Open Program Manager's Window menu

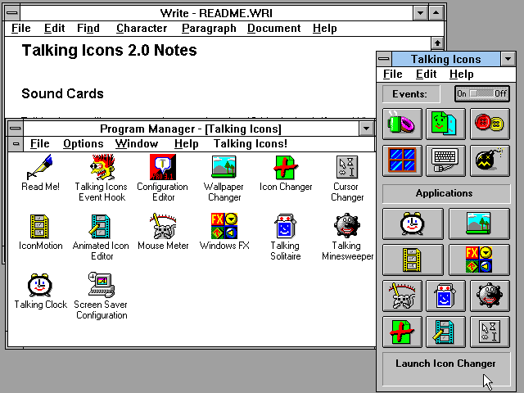[137, 144]
